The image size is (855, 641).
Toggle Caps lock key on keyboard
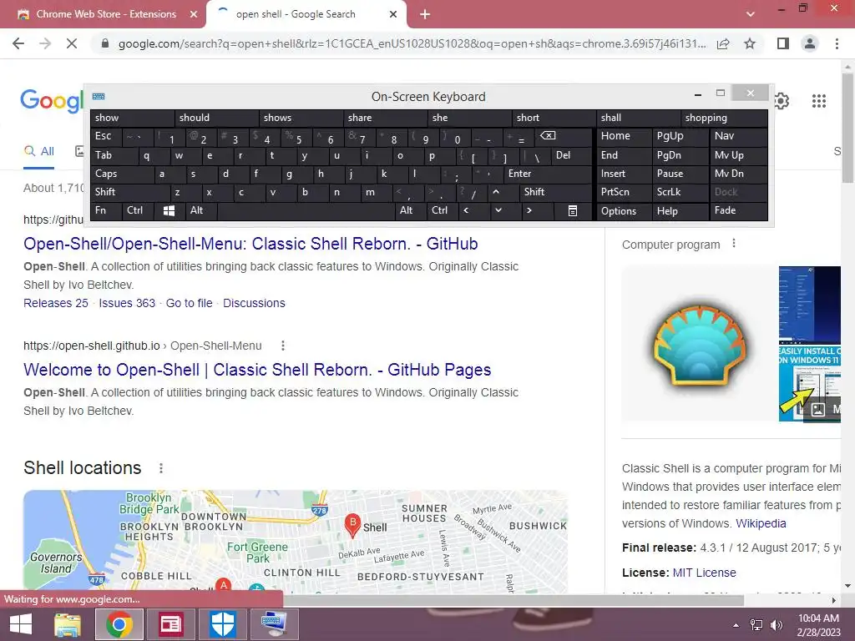pos(122,174)
